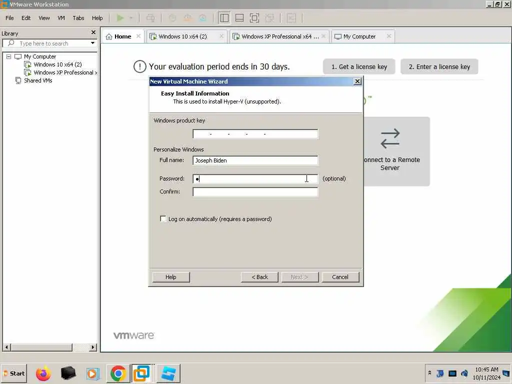
Task: Open the Library search dropdown arrow
Action: coord(92,43)
